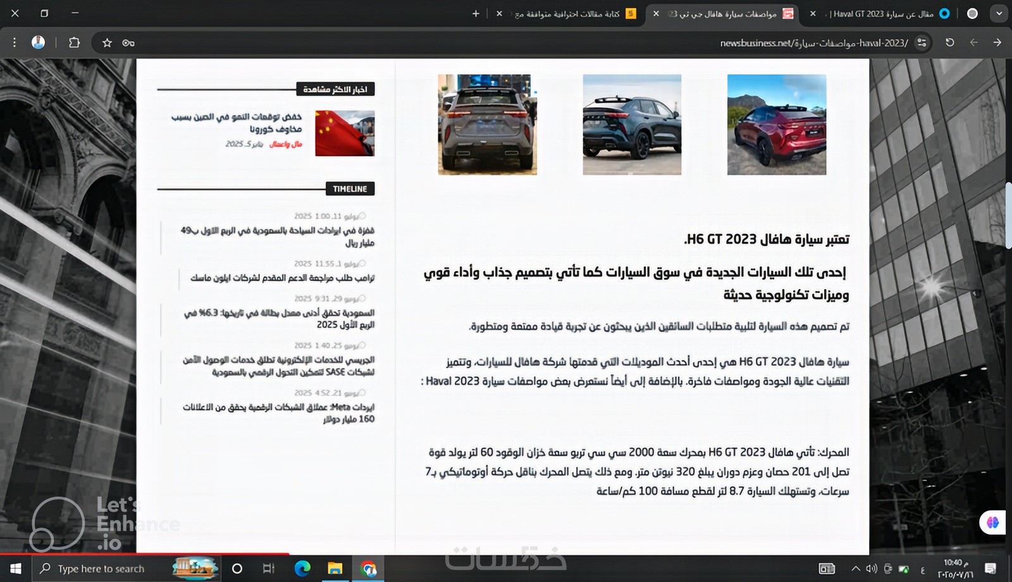Open the dark blue Haval car thumbnail
Viewport: 1012px width, 582px height.
632,125
